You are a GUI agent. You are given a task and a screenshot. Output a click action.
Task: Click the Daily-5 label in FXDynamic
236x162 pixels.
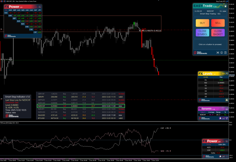203,112
